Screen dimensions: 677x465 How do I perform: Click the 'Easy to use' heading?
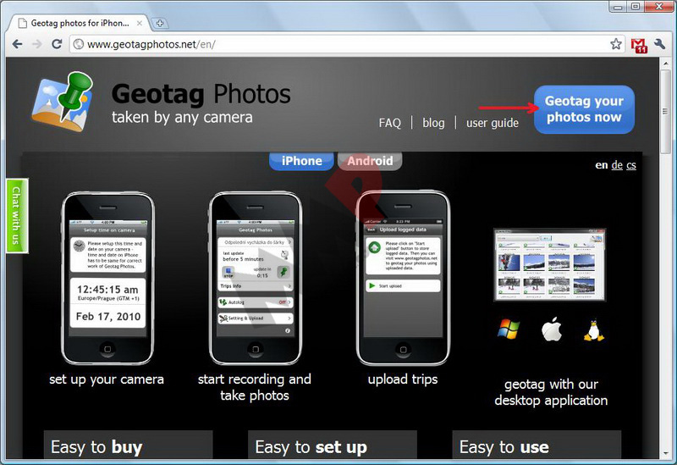pyautogui.click(x=504, y=447)
